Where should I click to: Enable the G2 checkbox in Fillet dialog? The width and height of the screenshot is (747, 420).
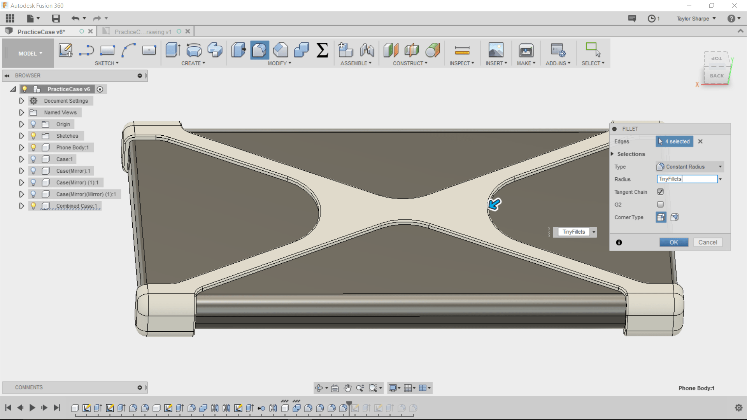coord(660,204)
